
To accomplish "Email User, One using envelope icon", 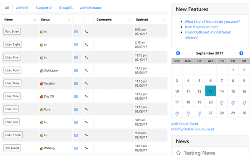I will point(76,96).
